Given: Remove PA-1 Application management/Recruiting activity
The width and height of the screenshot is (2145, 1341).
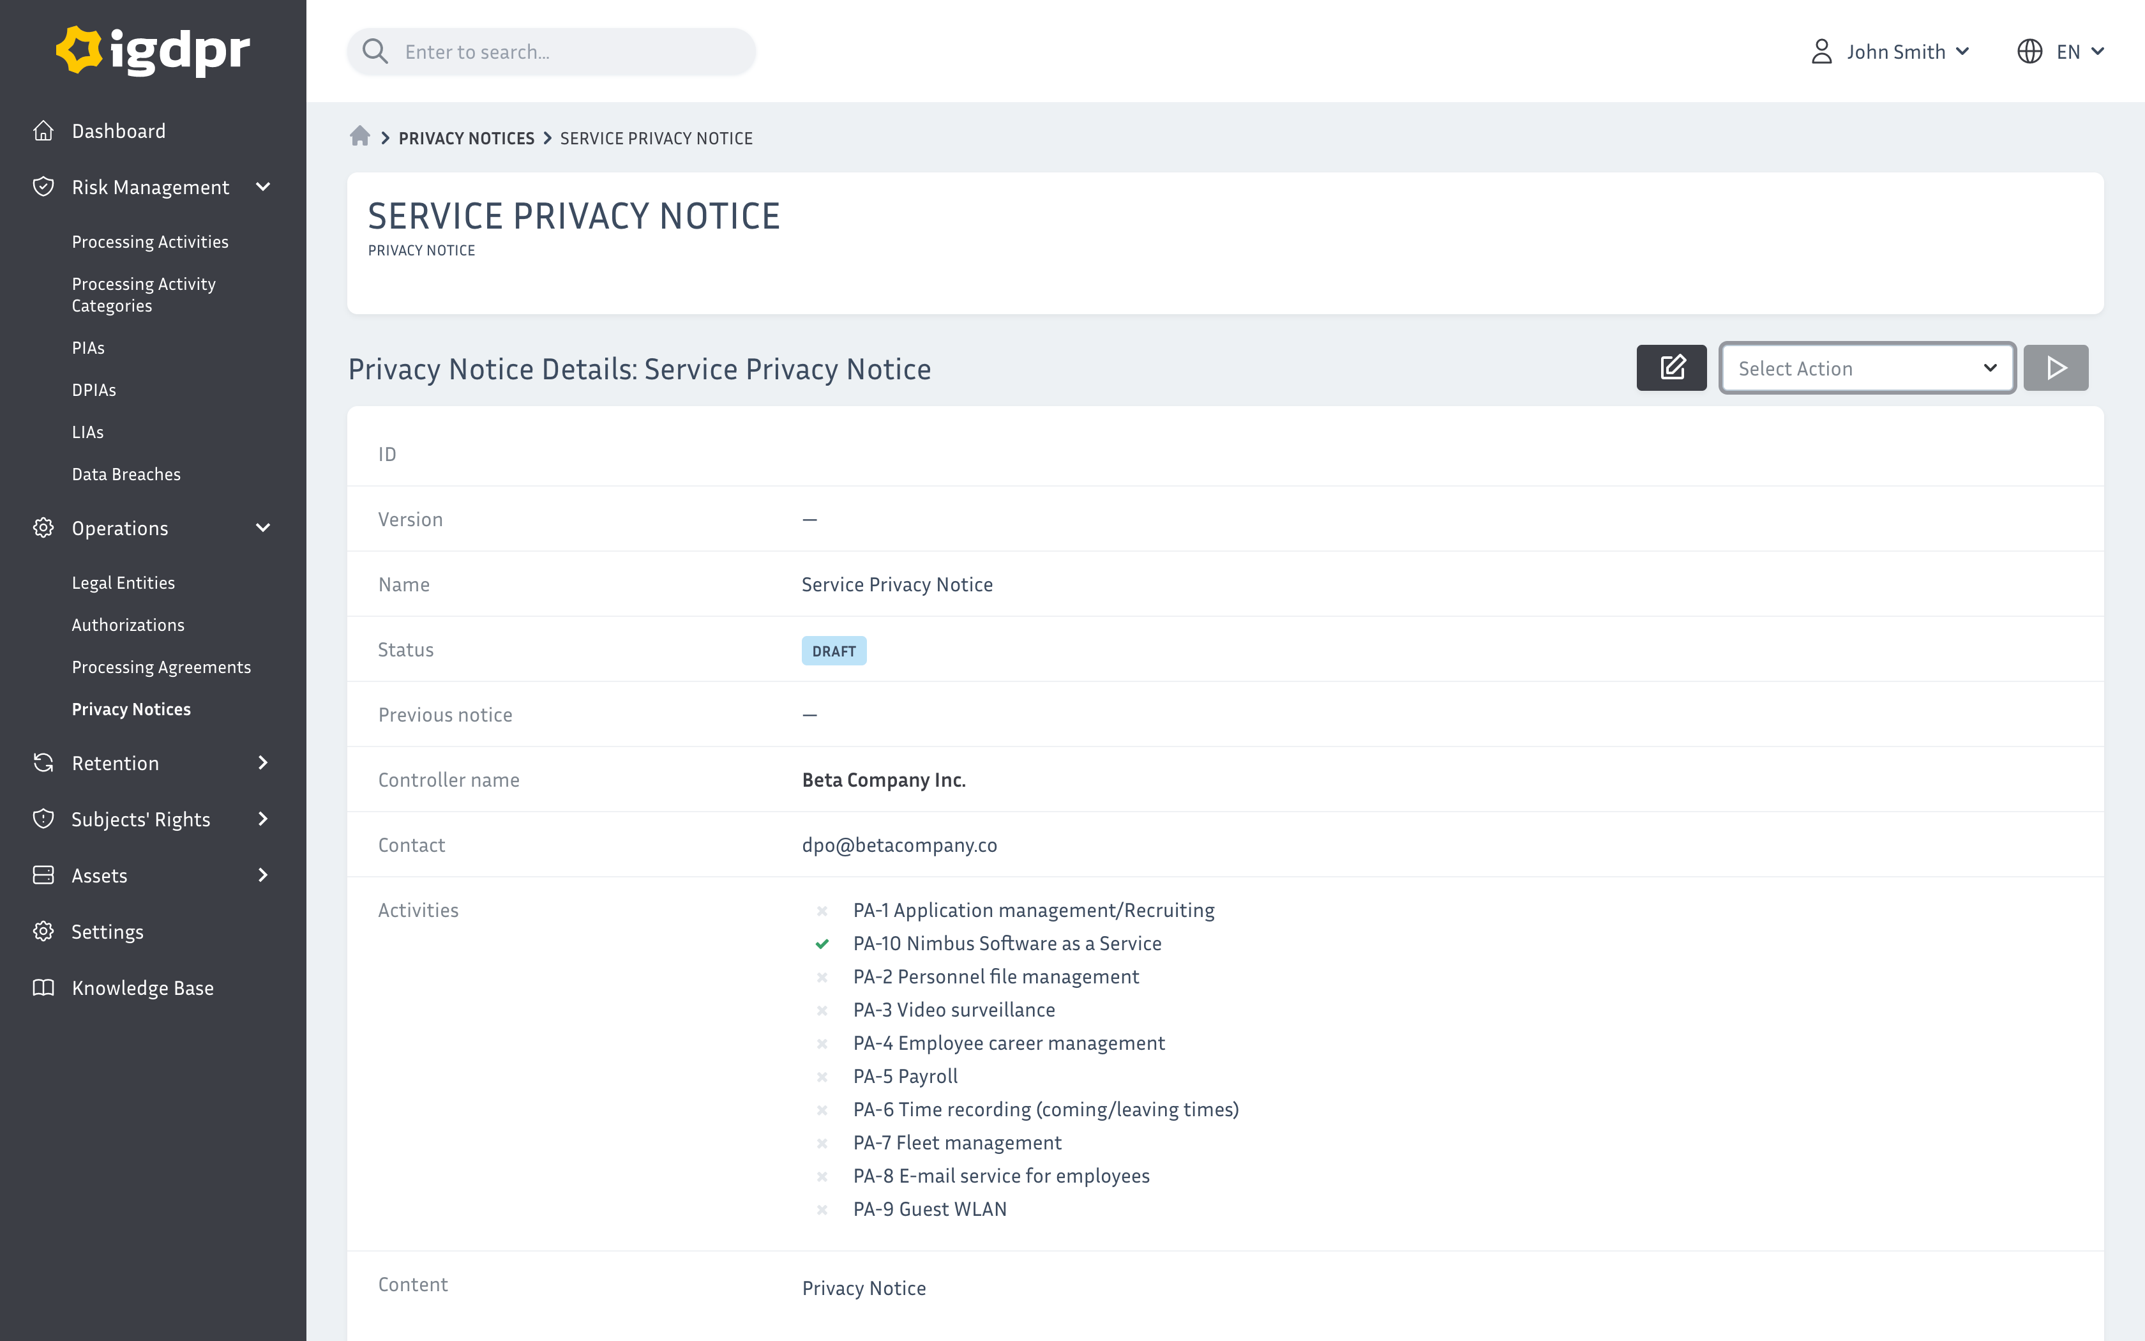Looking at the screenshot, I should click(822, 910).
